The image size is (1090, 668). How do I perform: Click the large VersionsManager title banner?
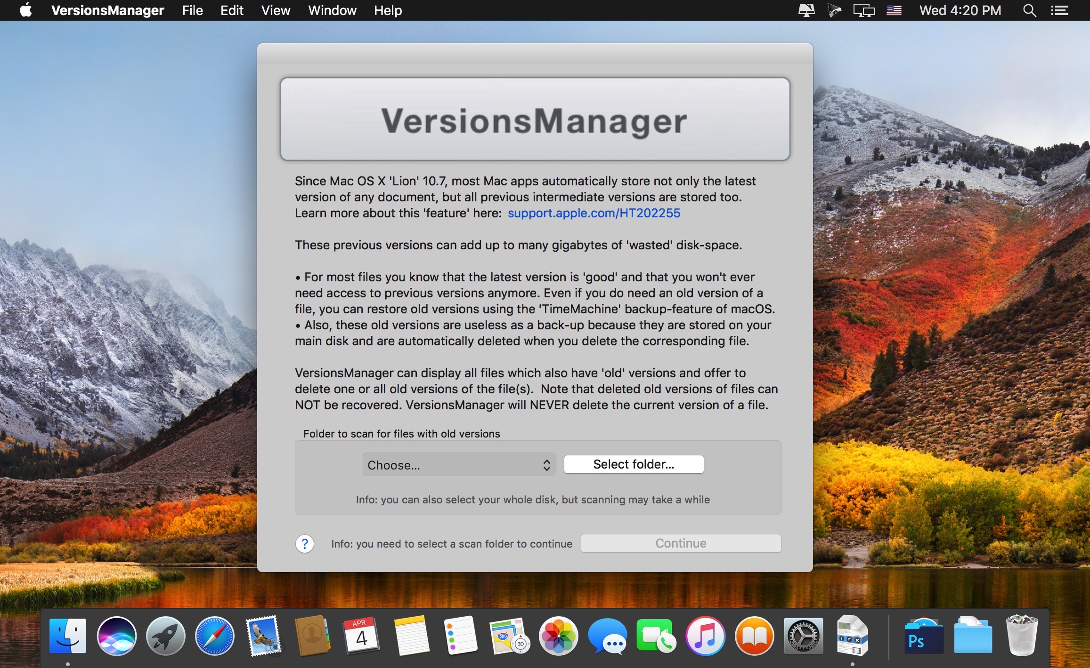tap(535, 119)
